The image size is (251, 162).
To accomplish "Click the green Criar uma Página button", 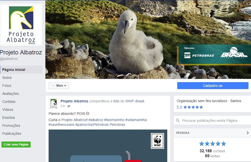I will coord(16,145).
